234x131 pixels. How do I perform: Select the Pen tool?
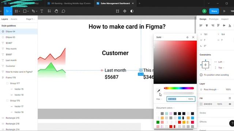tap(33, 11)
